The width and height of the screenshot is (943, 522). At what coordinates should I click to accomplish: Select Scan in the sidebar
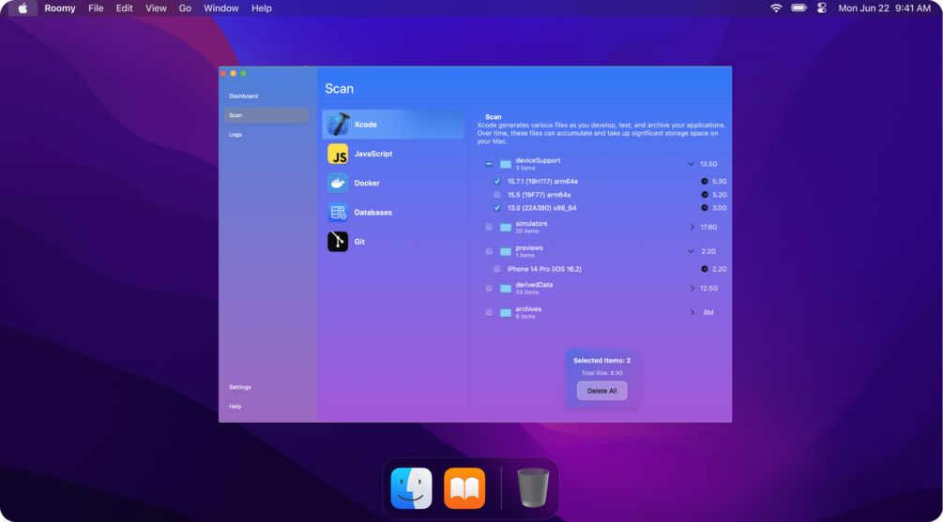(x=266, y=115)
